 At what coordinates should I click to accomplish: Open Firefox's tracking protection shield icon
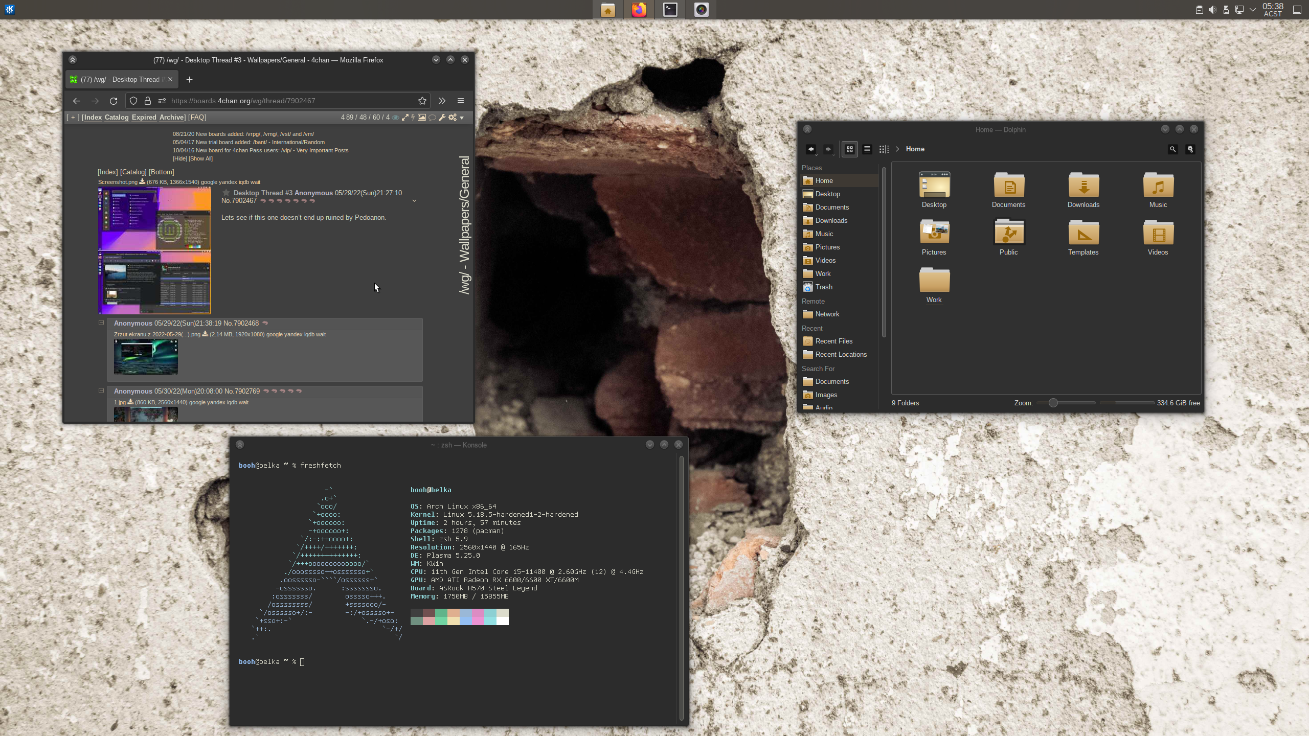tap(133, 101)
